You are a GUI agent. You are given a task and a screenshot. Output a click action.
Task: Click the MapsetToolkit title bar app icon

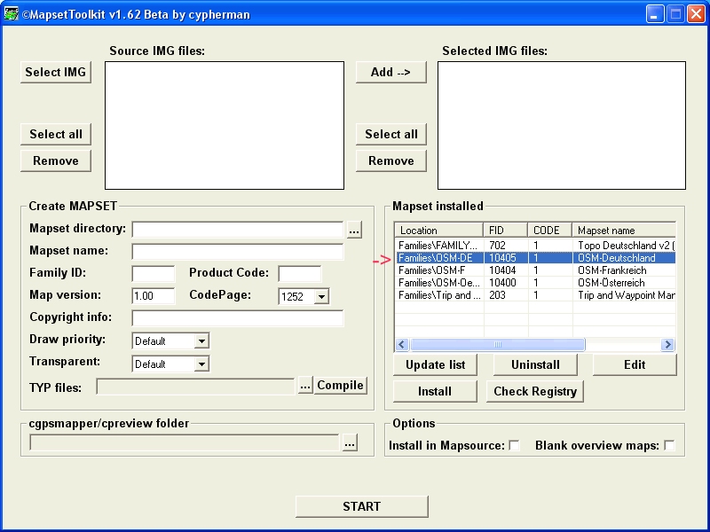11,13
